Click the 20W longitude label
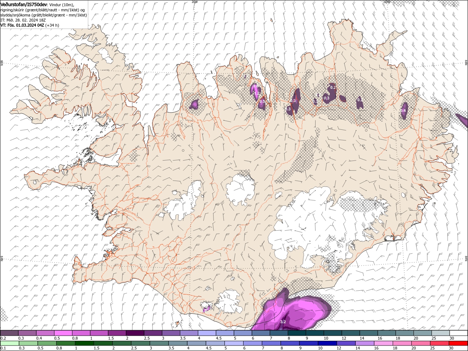This screenshot has width=468, height=351. pyautogui.click(x=195, y=2)
